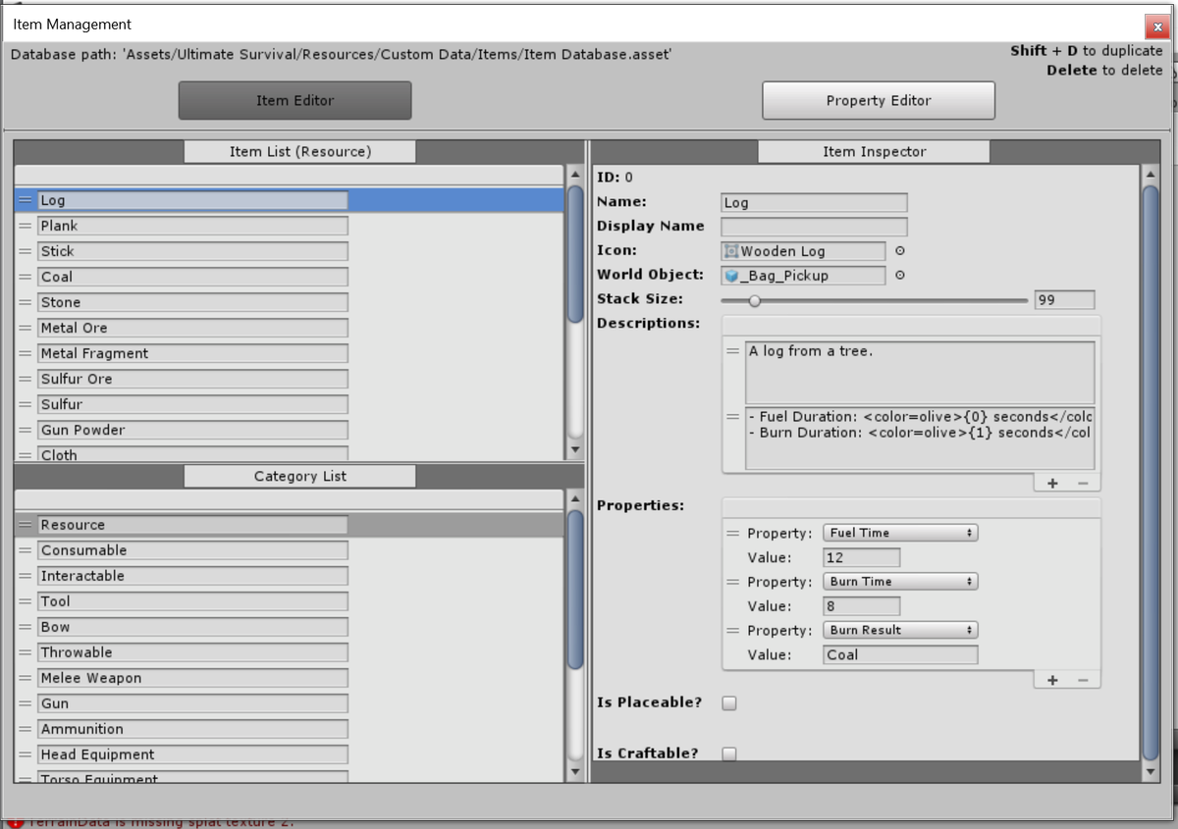This screenshot has height=829, width=1178.
Task: Grab the drag handle of the Plank item
Action: 26,226
